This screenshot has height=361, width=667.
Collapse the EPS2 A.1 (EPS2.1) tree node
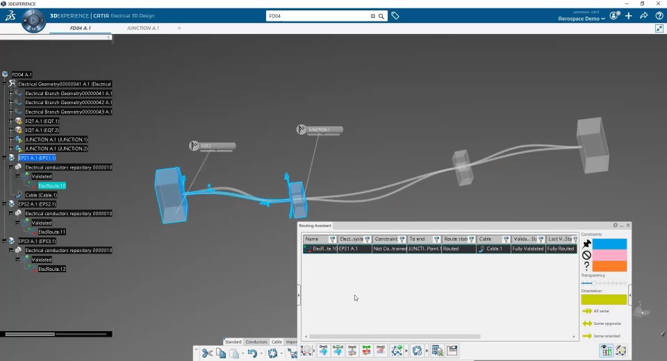(x=5, y=204)
